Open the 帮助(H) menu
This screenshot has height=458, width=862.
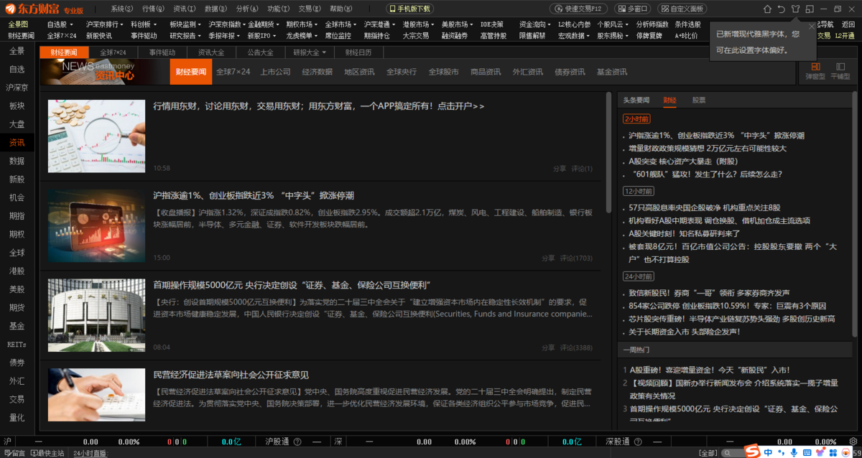pyautogui.click(x=340, y=9)
